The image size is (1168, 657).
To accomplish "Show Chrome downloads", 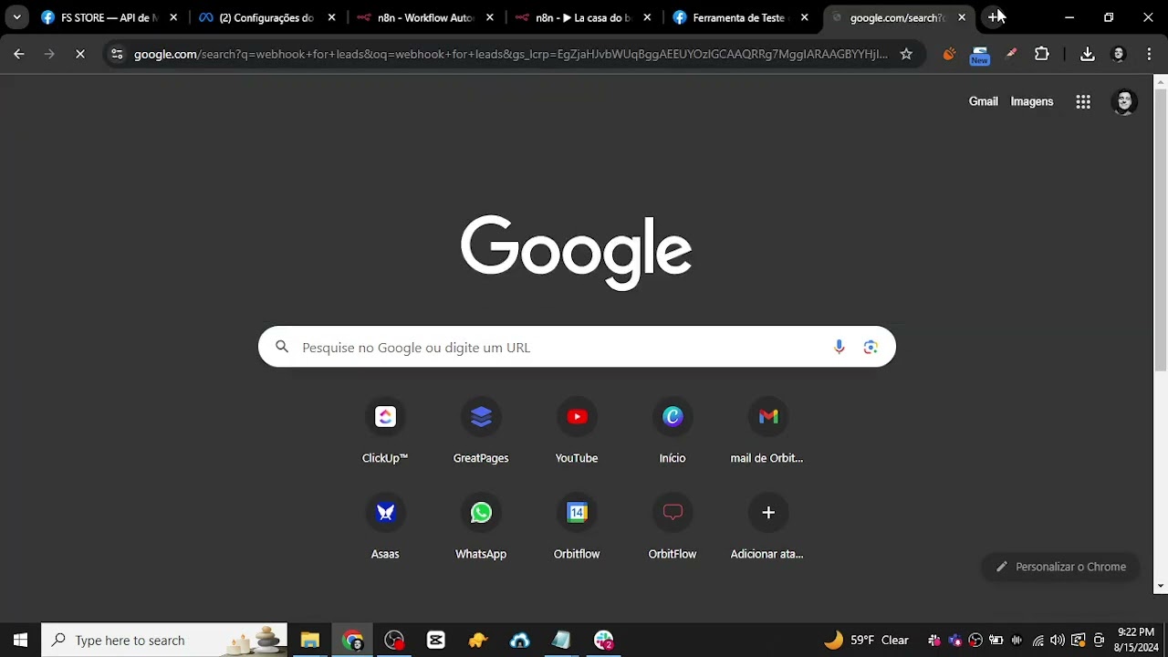I will pyautogui.click(x=1088, y=55).
